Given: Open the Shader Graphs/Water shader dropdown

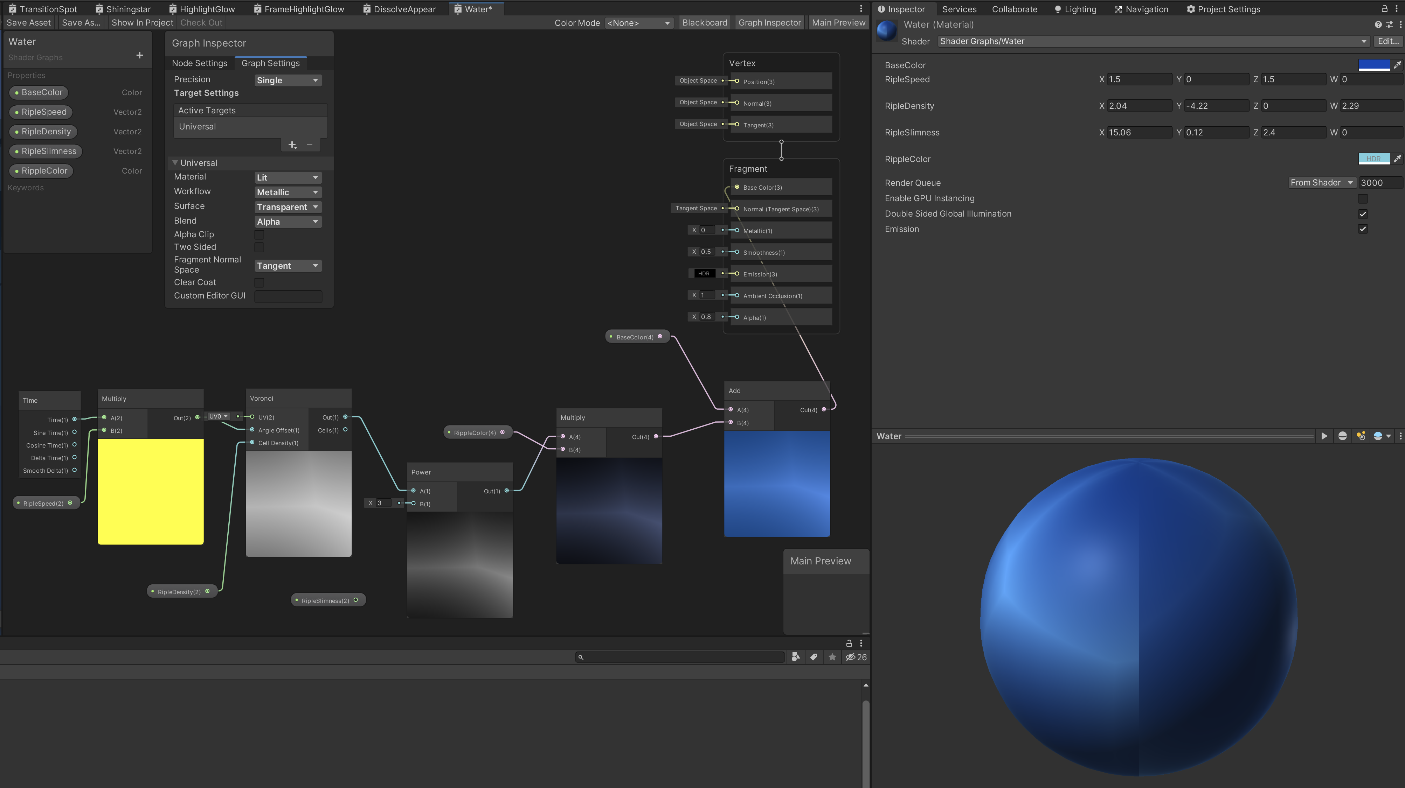Looking at the screenshot, I should coord(1153,41).
